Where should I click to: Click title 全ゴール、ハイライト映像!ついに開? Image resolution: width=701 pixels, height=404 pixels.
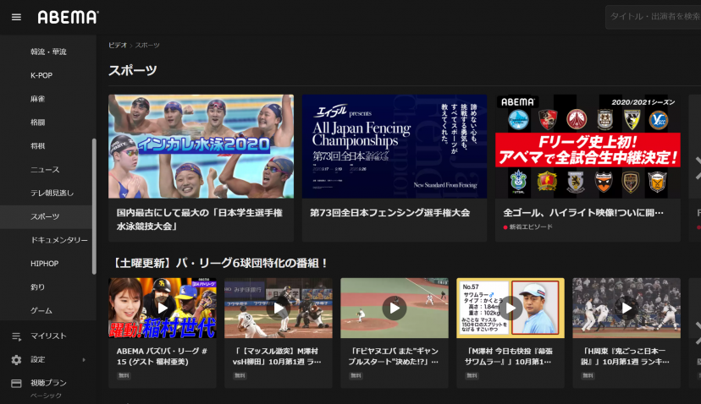[583, 213]
